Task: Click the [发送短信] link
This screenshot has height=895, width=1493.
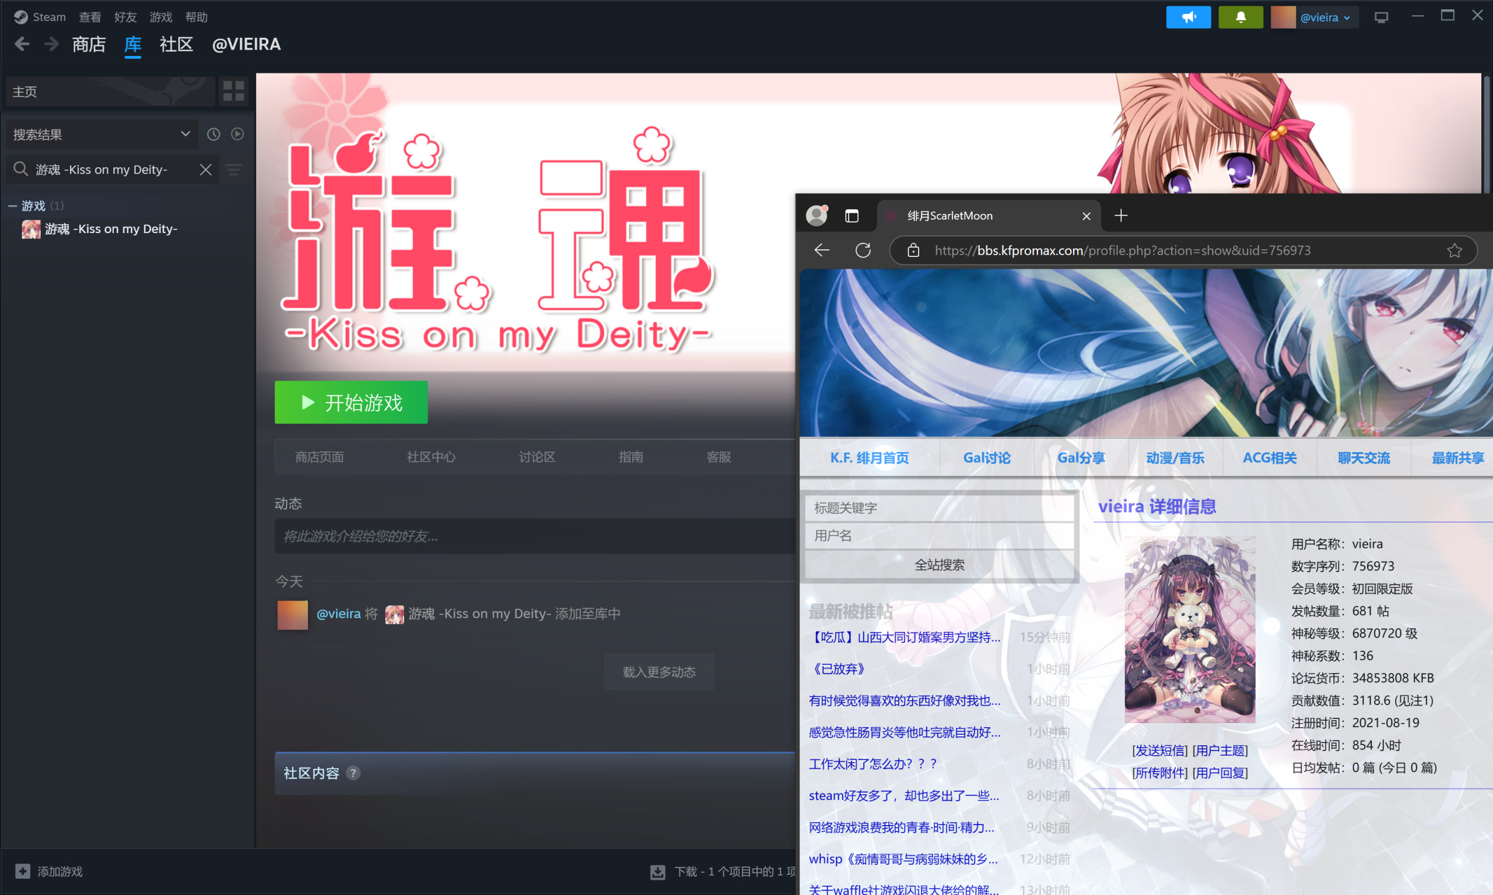Action: coord(1159,750)
